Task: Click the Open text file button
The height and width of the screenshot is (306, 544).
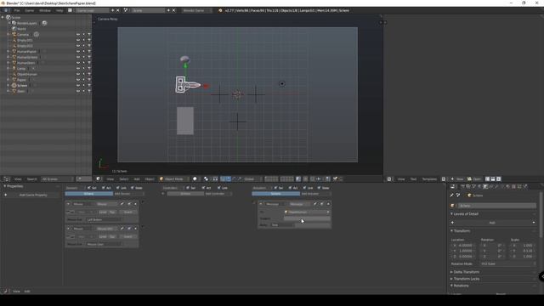Action: (x=474, y=179)
